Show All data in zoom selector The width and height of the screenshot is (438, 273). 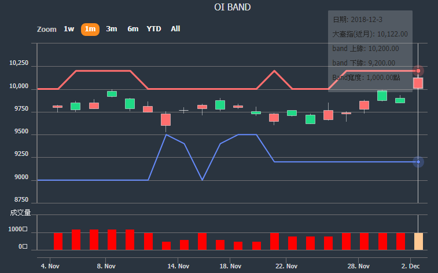click(175, 29)
